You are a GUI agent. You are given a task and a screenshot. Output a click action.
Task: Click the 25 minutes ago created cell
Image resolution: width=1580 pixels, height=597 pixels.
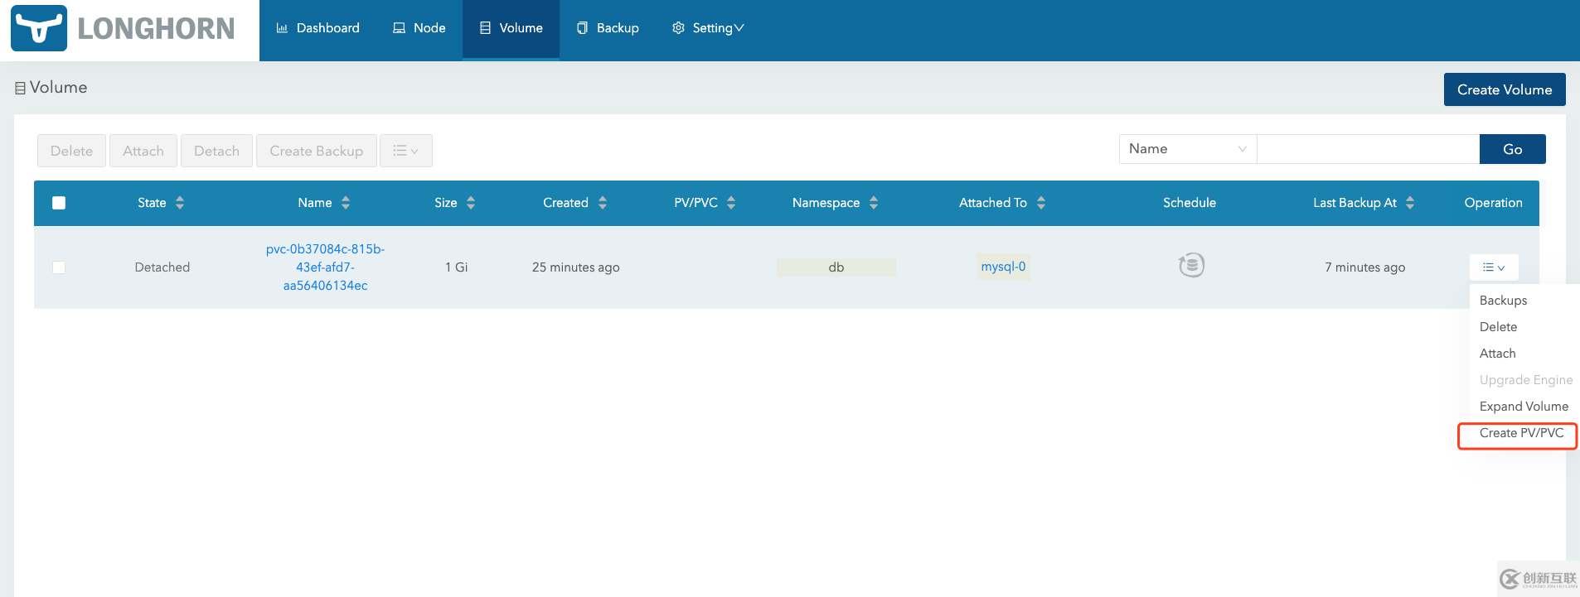tap(576, 267)
